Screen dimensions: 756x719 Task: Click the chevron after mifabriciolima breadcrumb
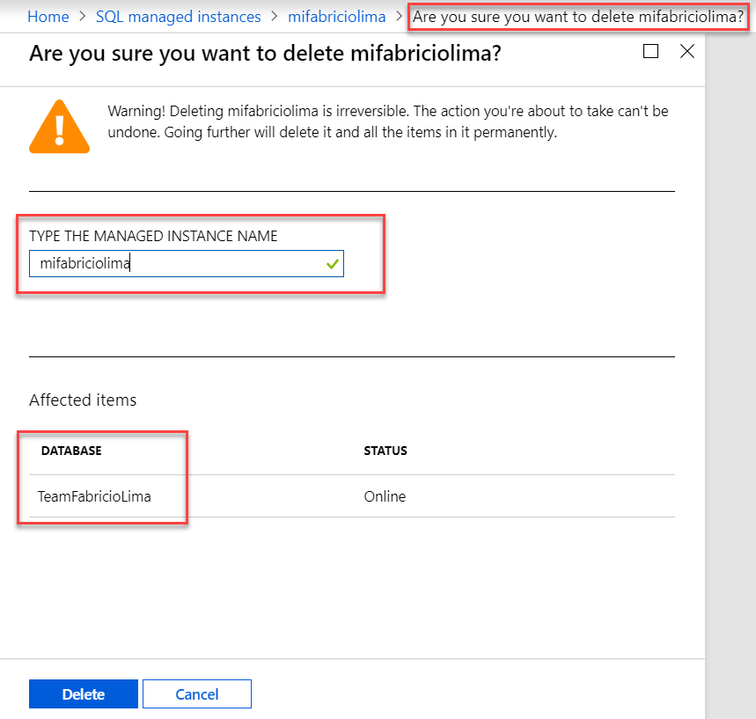[400, 18]
